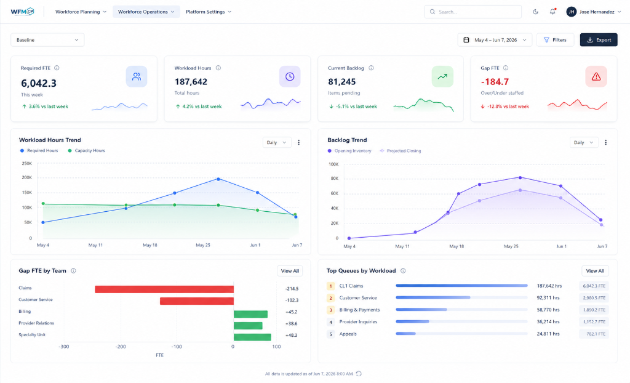
Task: Click the CL1 Claims workload progress bar
Action: pyautogui.click(x=461, y=286)
